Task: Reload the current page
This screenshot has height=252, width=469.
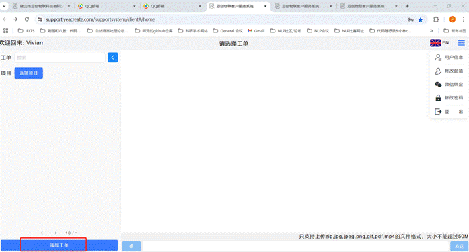Action: pyautogui.click(x=27, y=19)
